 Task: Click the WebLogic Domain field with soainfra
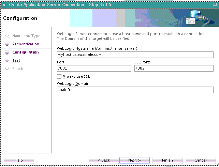point(135,90)
